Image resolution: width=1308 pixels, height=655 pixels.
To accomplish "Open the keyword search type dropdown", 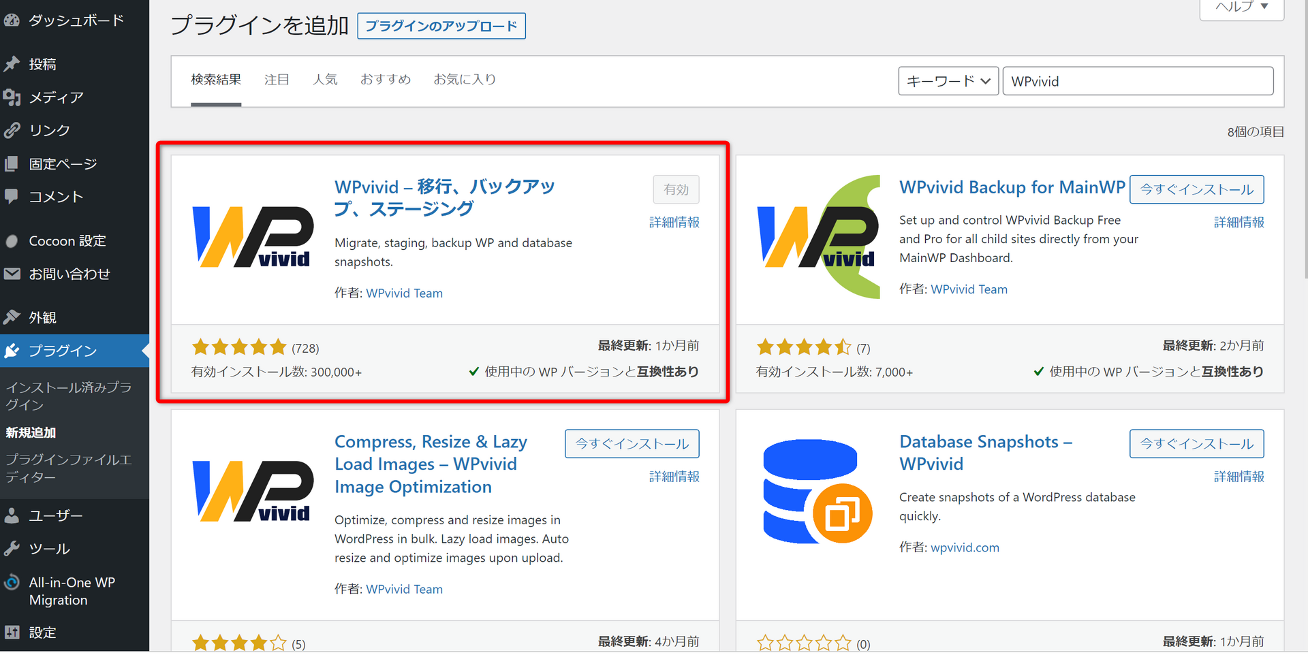I will tap(948, 81).
